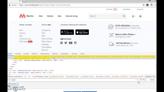Click the T&C link
164x92 pixels.
43,36
